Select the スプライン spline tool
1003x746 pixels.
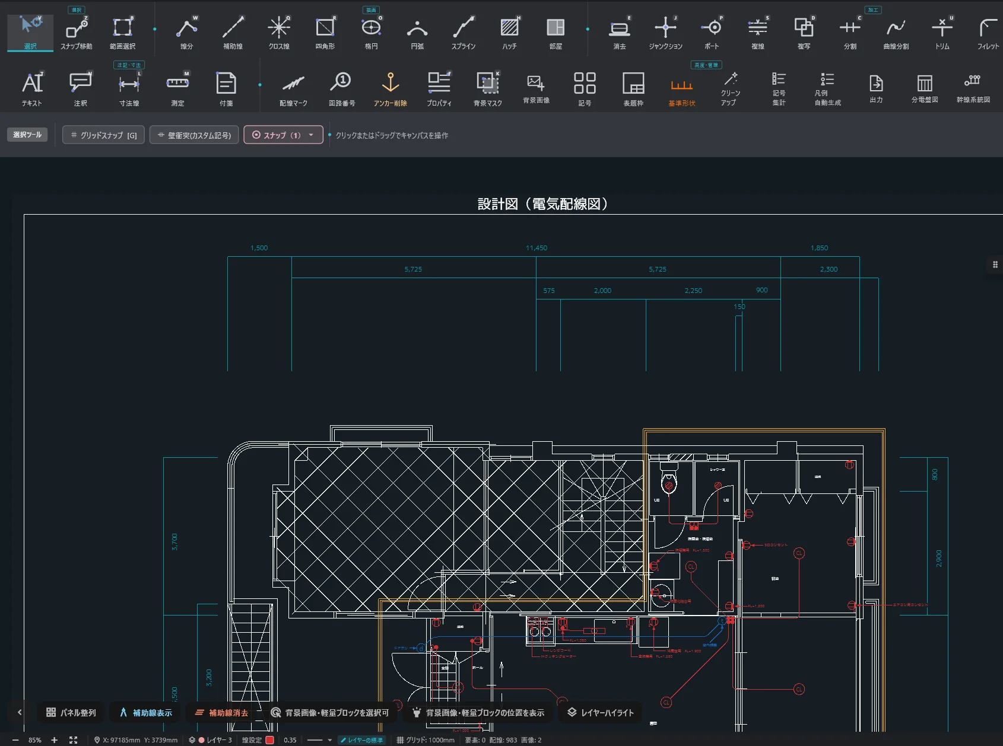coord(464,33)
